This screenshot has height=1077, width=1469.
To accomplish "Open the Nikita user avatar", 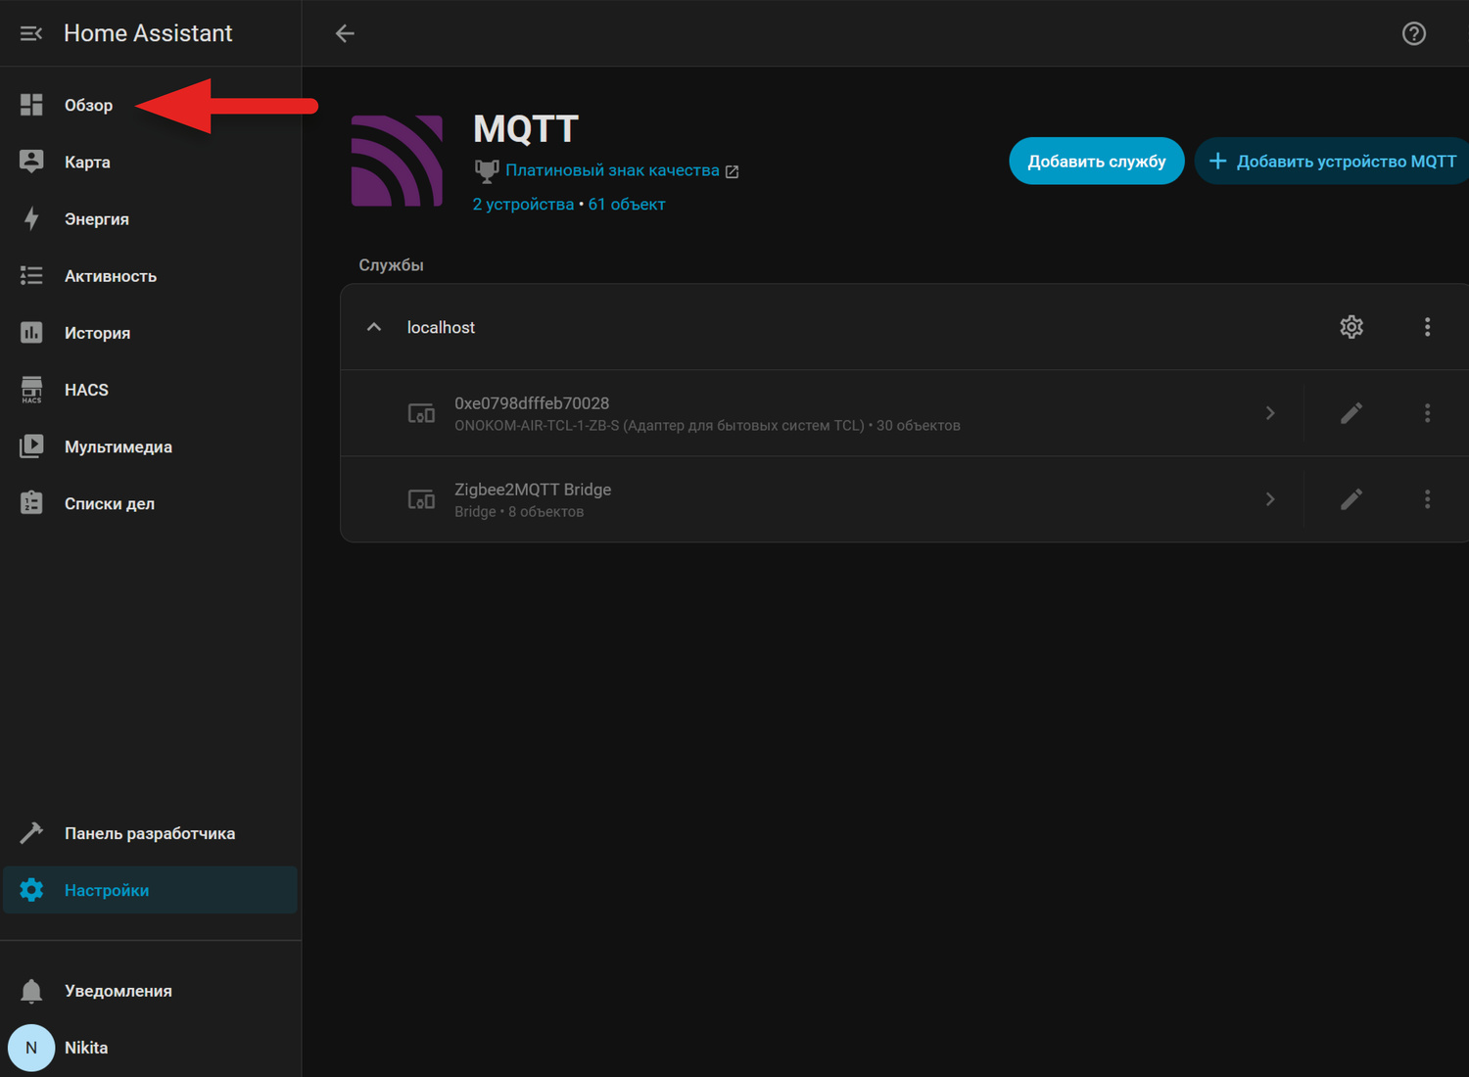I will point(31,1048).
